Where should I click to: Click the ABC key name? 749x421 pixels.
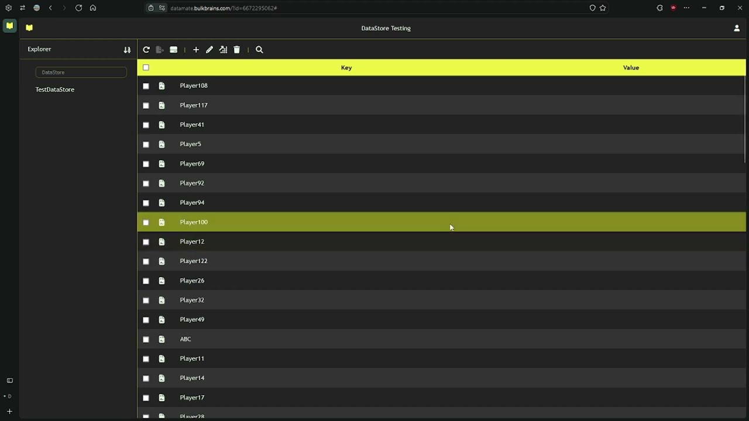click(x=185, y=339)
